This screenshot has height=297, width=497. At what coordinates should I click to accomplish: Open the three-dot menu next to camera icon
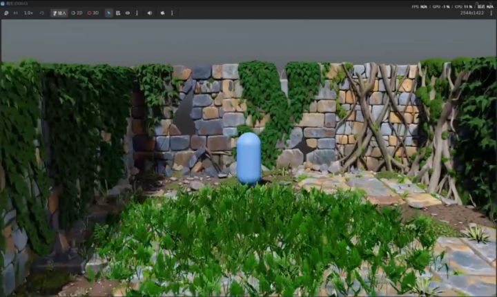(x=172, y=13)
